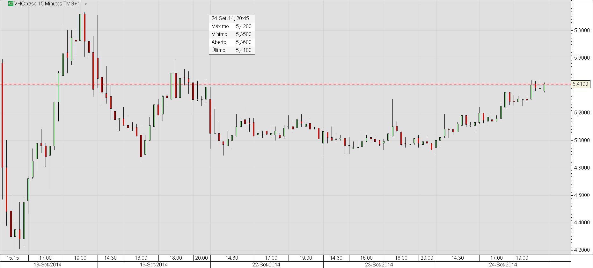The width and height of the screenshot is (593, 268).
Task: Click the Mínimo value 5,3500
Action: (244, 34)
